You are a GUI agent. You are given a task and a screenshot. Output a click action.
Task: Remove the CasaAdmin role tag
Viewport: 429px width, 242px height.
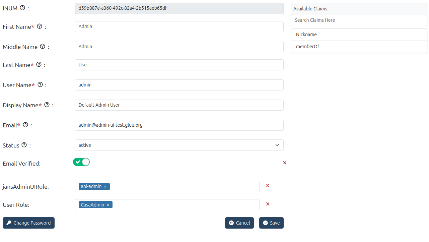coord(108,205)
